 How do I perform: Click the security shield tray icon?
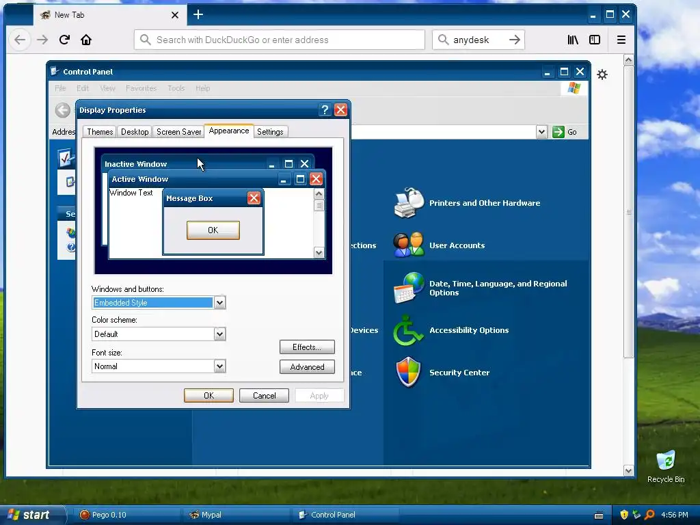[624, 515]
